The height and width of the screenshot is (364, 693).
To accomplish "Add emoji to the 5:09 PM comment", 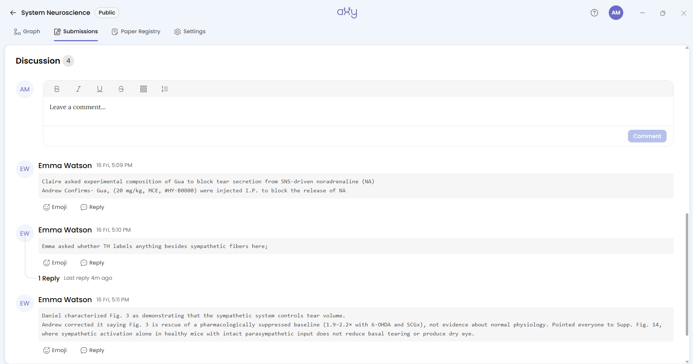I will [55, 207].
